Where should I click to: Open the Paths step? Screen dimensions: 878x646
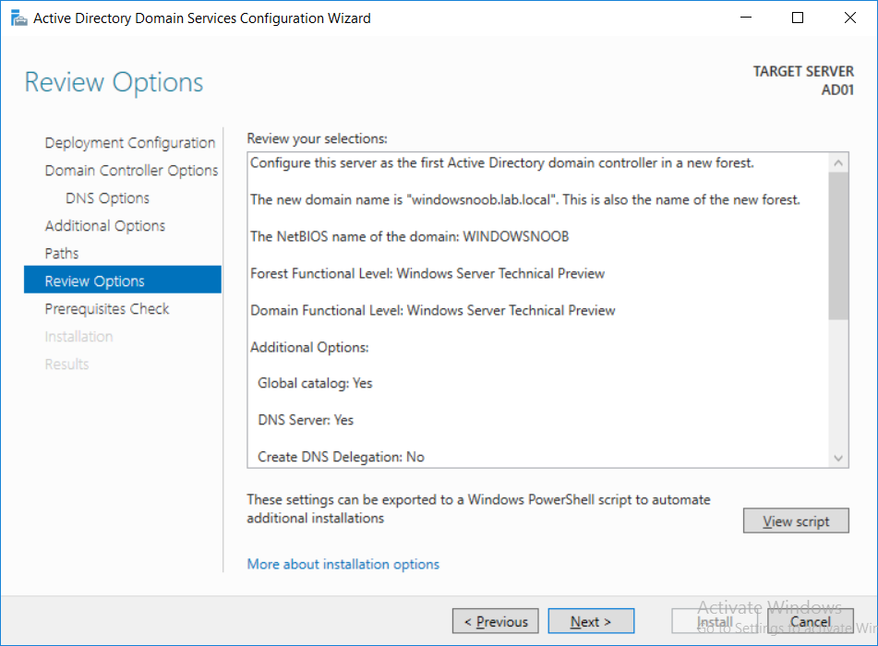62,254
